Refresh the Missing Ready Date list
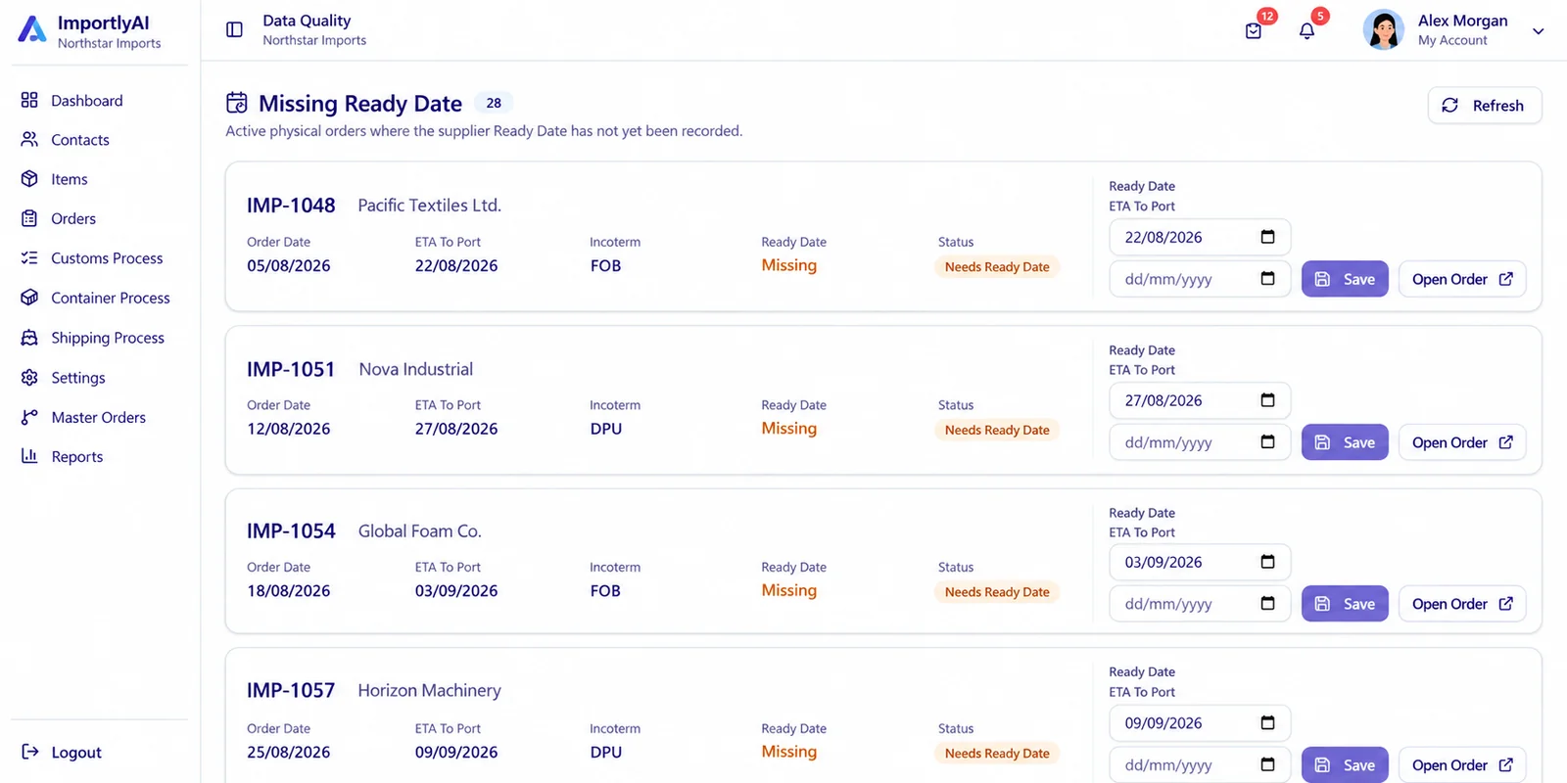1567x783 pixels. 1484,106
